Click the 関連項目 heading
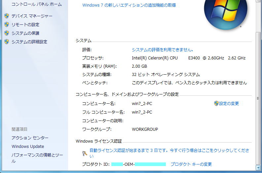 19,129
